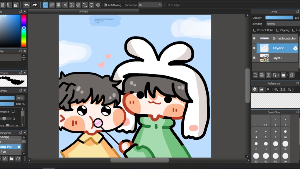The height and width of the screenshot is (169, 300).
Task: Undock the Brush Size panel
Action: (x=298, y=112)
